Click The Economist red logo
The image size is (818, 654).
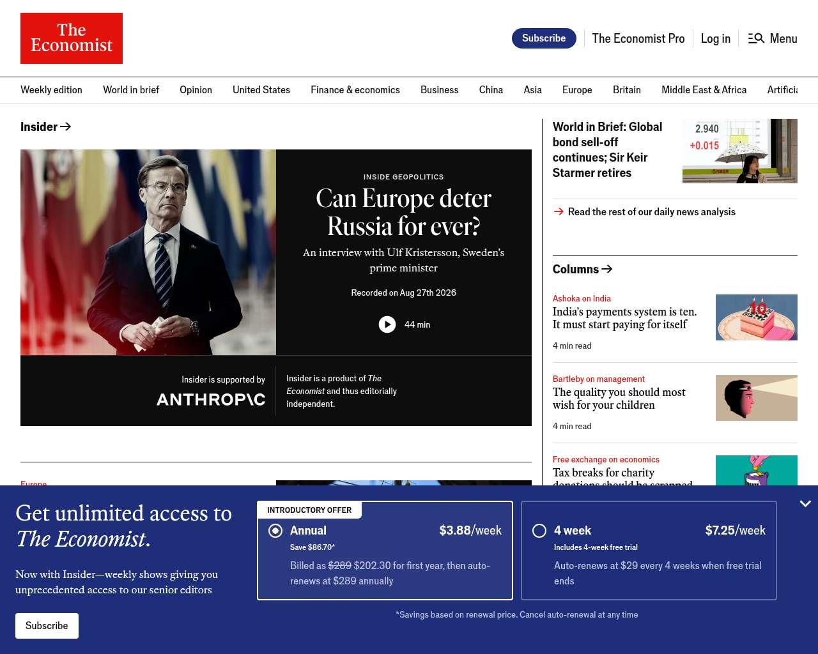tap(72, 38)
